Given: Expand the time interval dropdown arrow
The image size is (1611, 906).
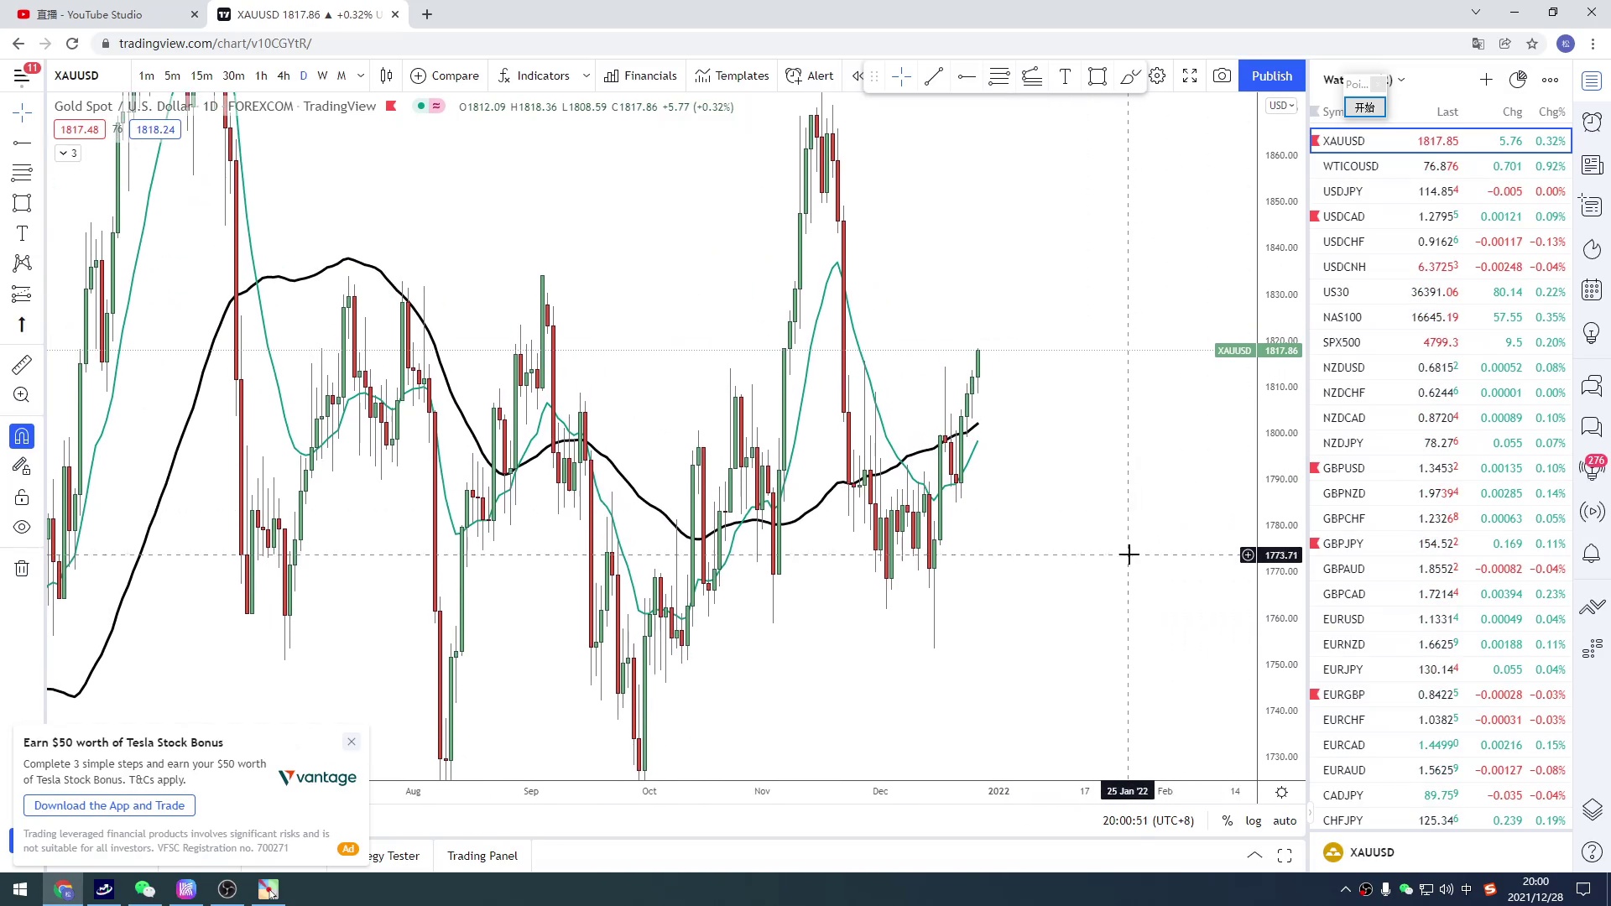Looking at the screenshot, I should click(x=361, y=75).
